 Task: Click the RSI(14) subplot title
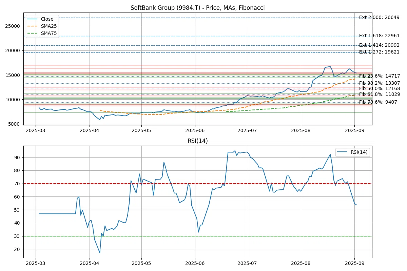(x=198, y=141)
